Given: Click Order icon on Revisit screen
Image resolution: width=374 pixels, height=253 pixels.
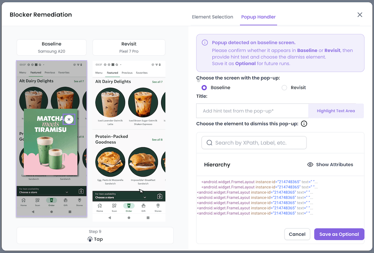Looking at the screenshot, I should point(129,206).
